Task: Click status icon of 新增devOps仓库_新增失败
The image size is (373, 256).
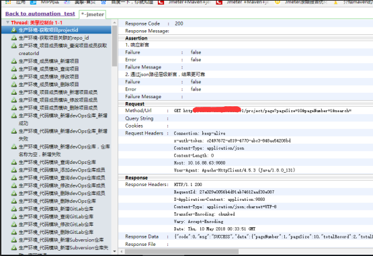Action: [14, 131]
